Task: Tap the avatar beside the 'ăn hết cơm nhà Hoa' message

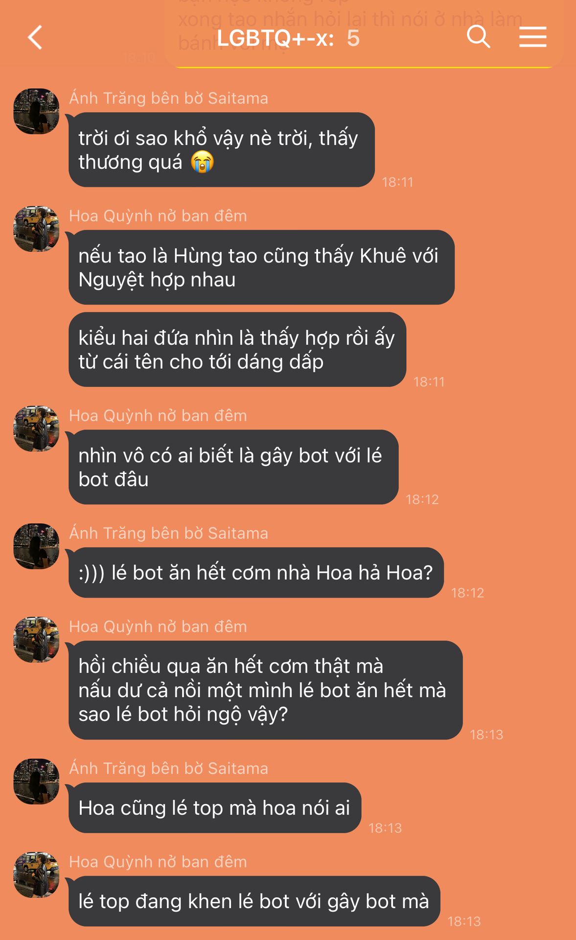Action: point(36,546)
